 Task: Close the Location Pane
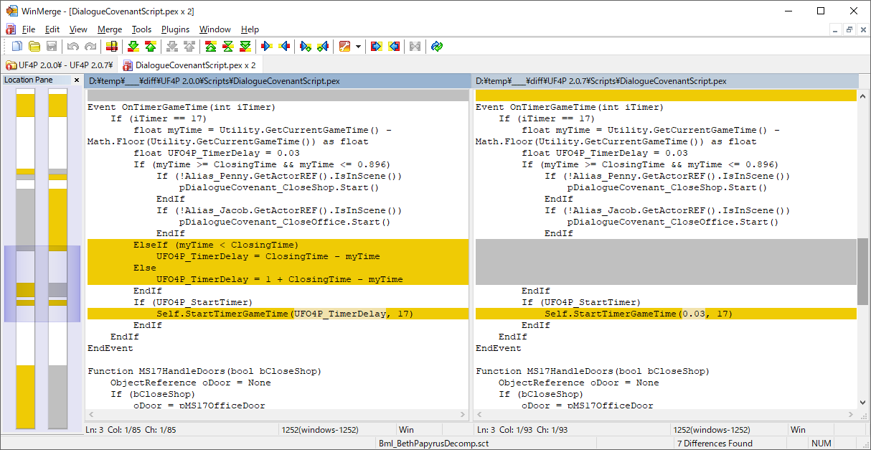coord(76,80)
